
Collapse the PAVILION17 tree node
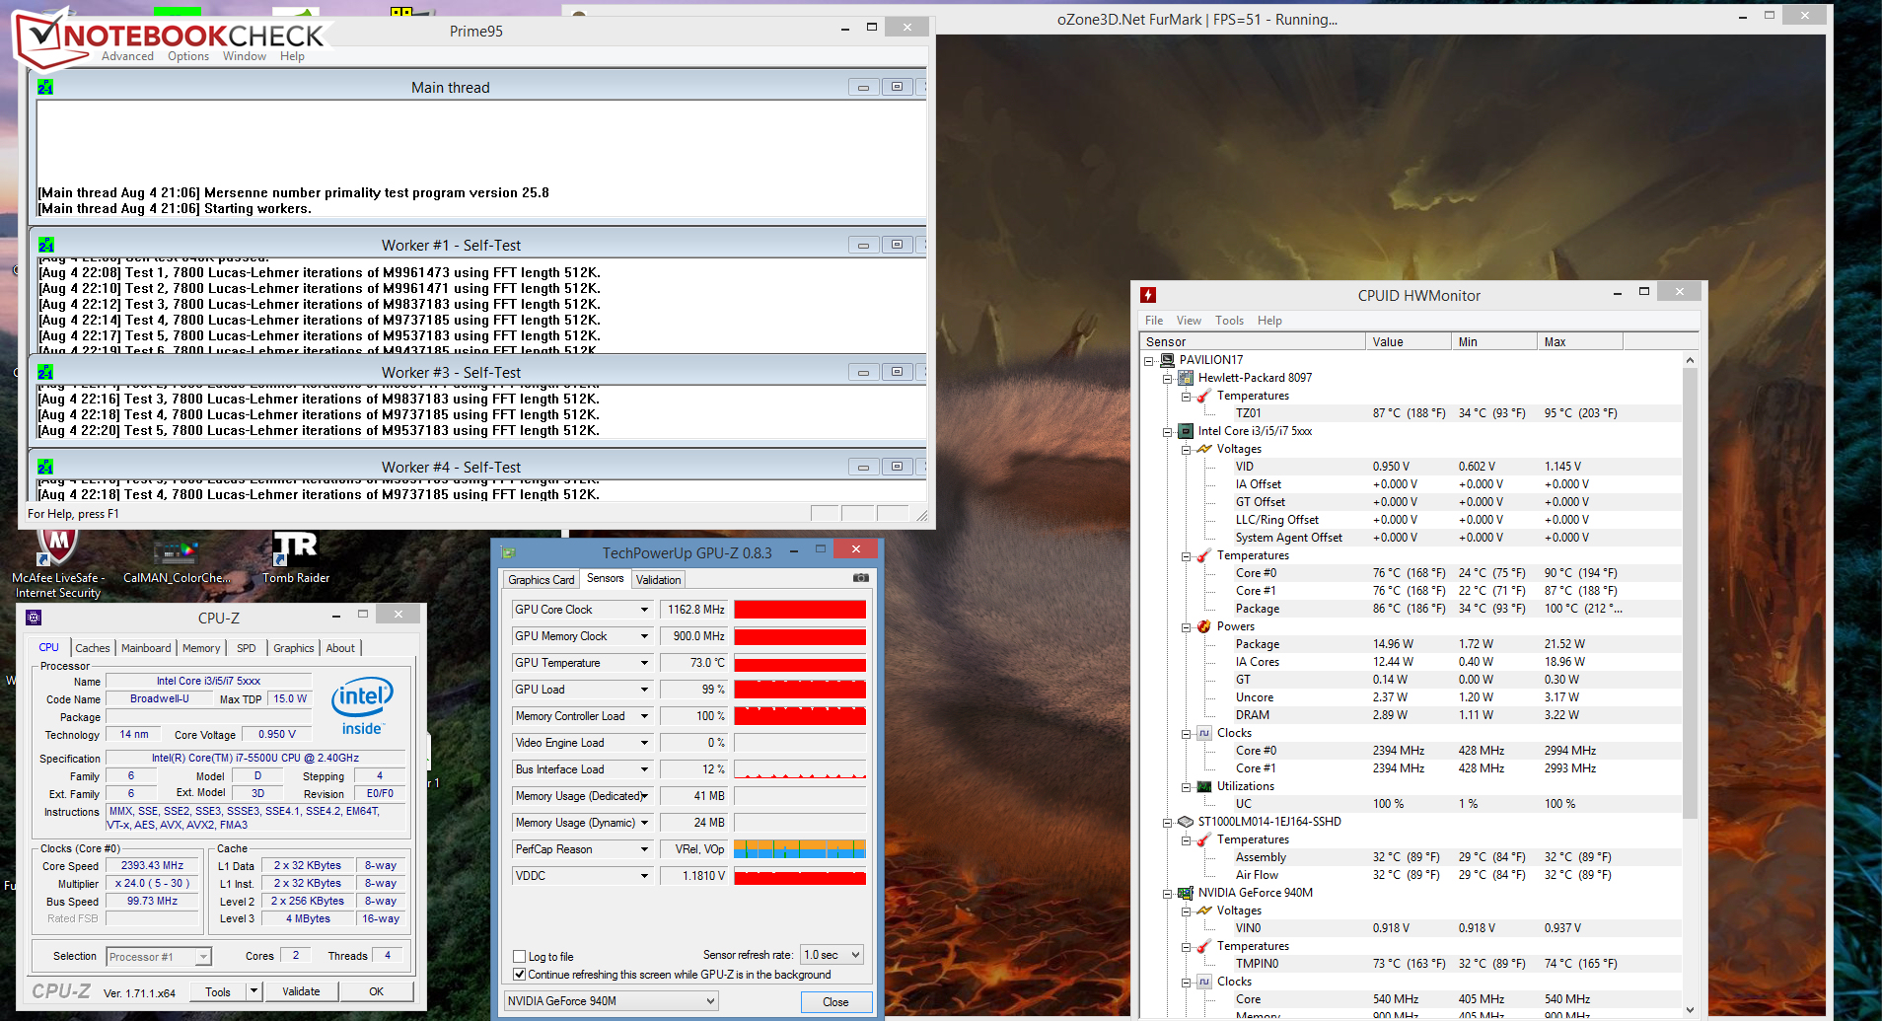1149,361
